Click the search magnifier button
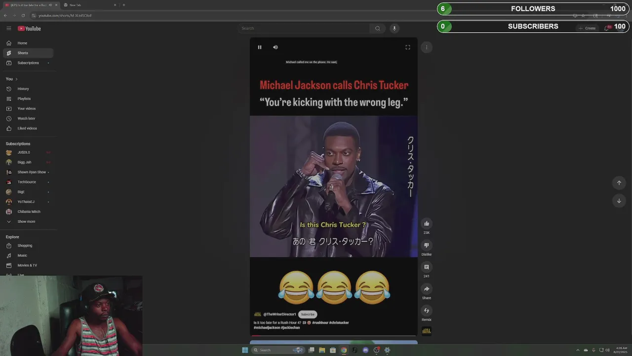Image resolution: width=632 pixels, height=356 pixels. pyautogui.click(x=378, y=28)
